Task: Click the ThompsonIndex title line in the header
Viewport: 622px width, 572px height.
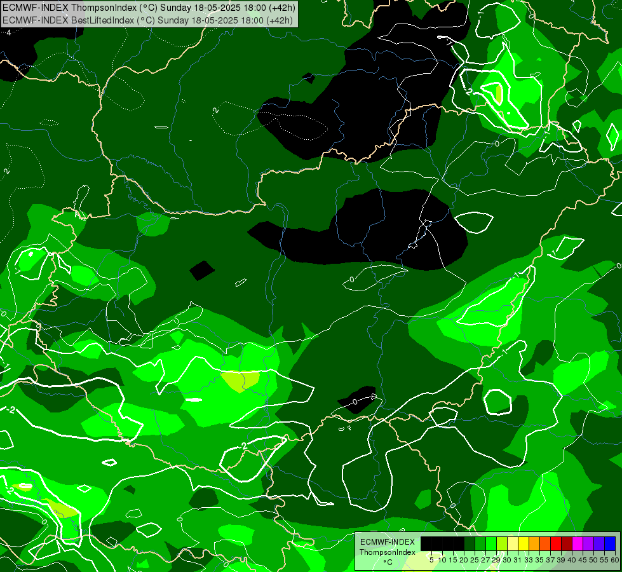Action: coord(149,8)
